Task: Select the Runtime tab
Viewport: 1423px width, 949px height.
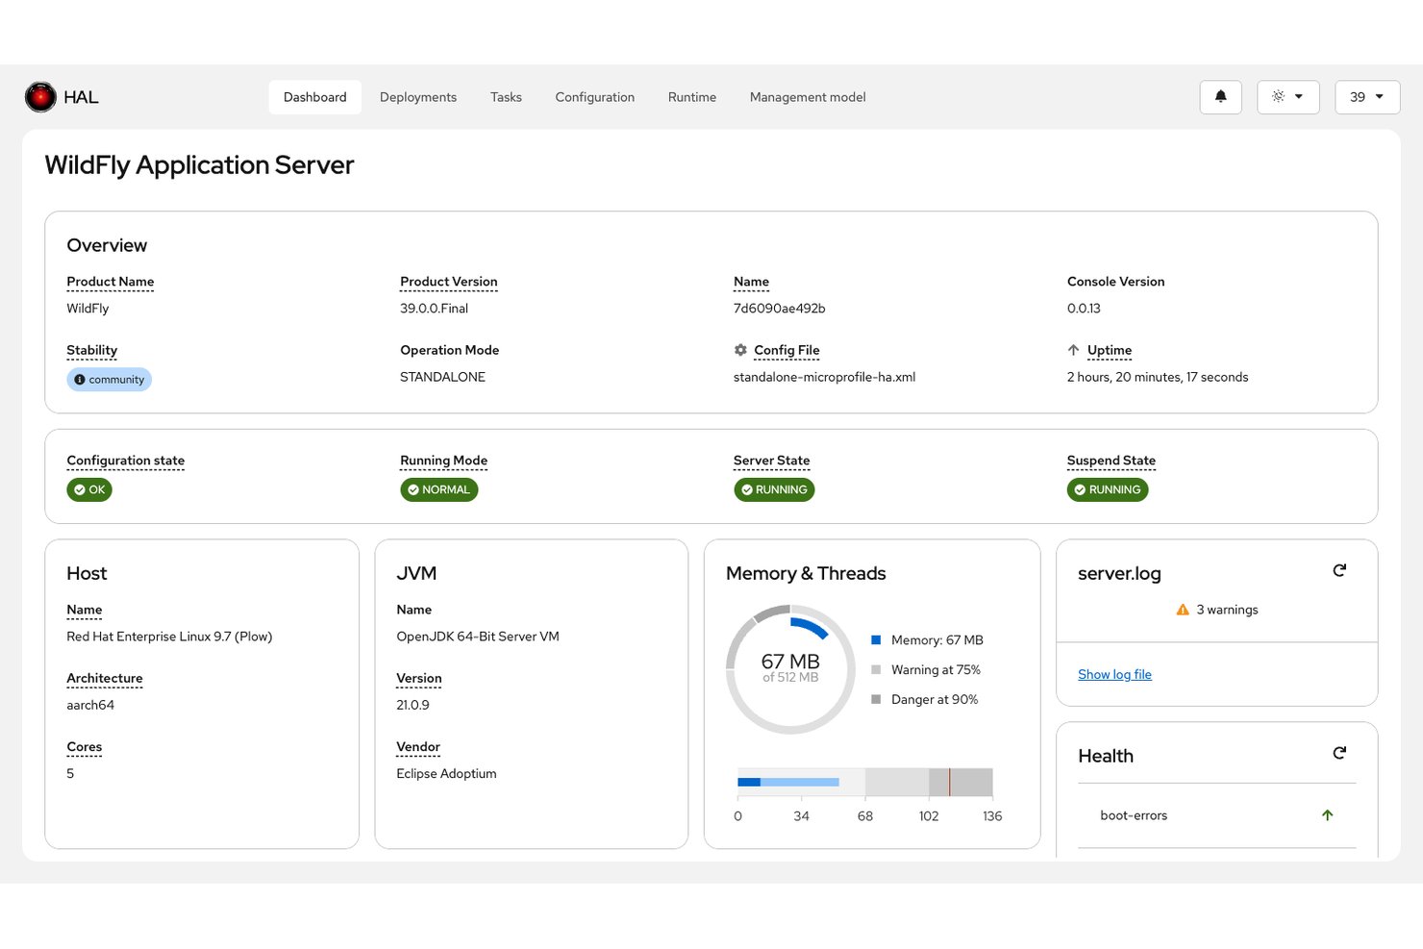Action: pyautogui.click(x=692, y=97)
